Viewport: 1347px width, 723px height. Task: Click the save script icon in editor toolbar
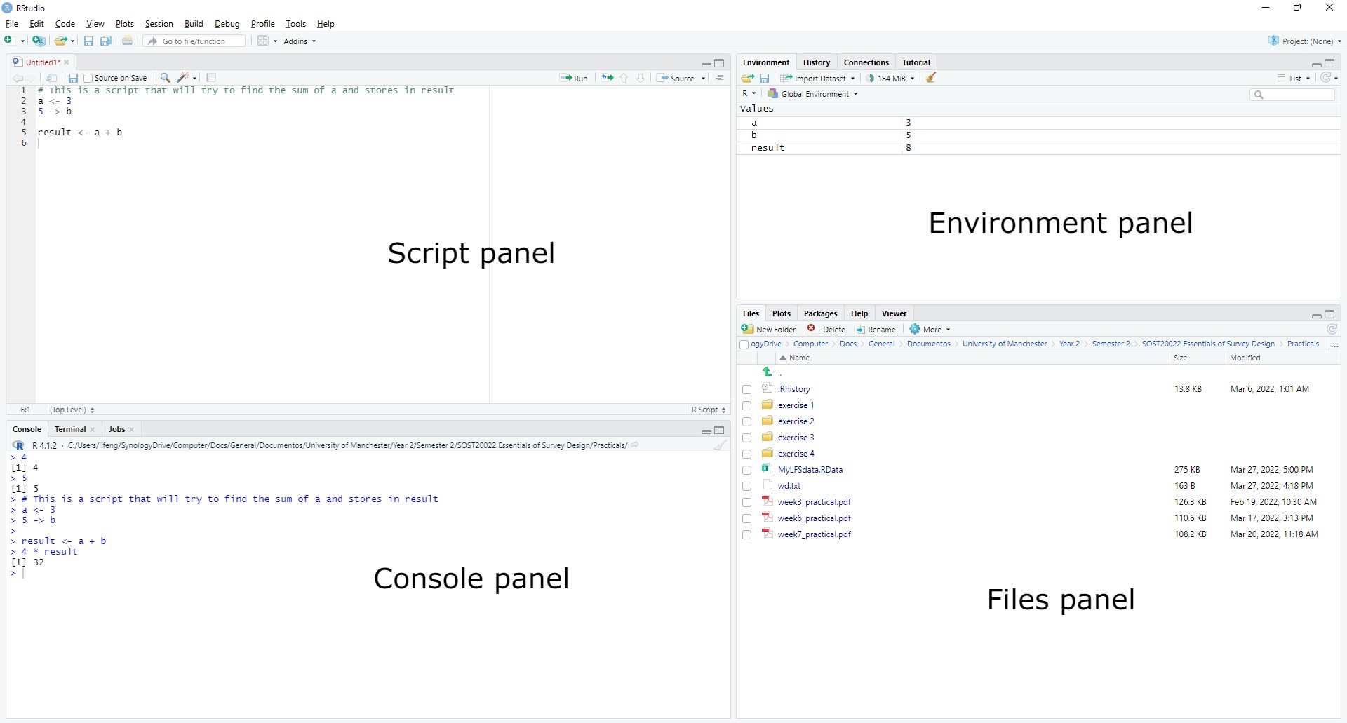[x=73, y=78]
